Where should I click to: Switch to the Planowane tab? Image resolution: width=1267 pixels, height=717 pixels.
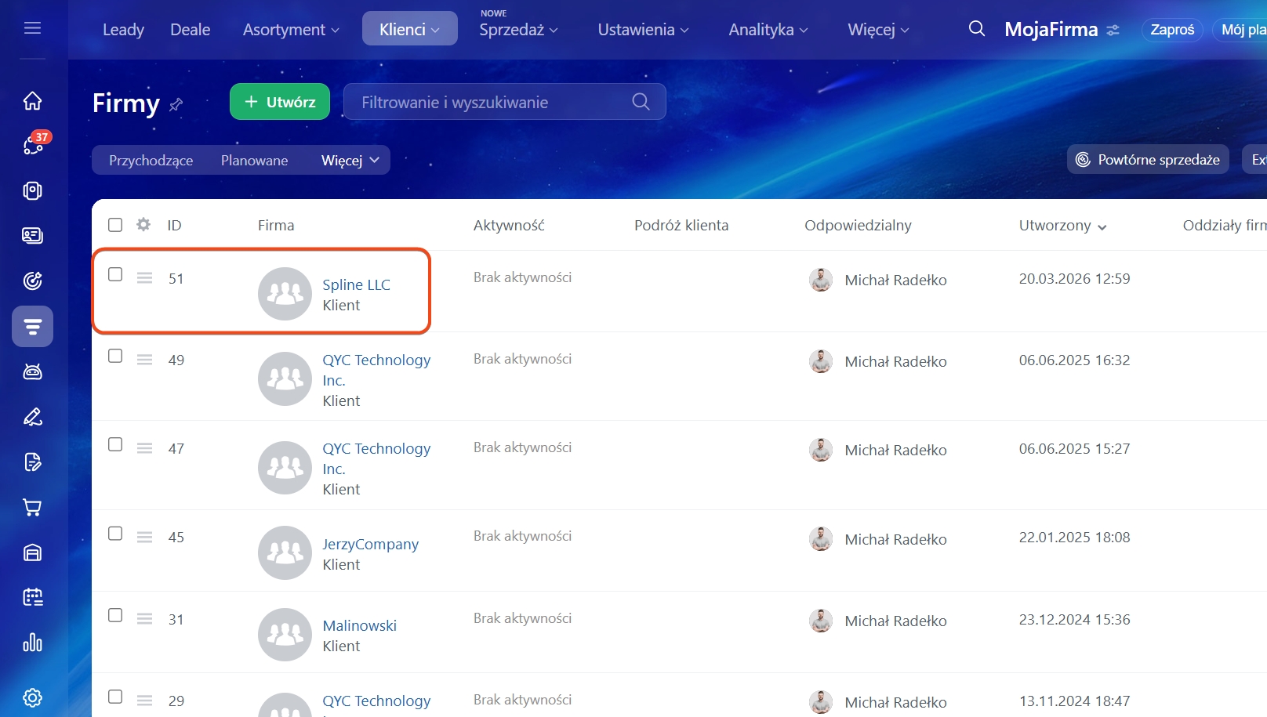[x=254, y=160]
